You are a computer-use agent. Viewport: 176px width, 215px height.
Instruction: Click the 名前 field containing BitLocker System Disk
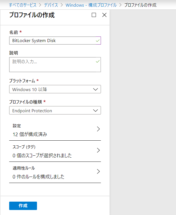click(55, 40)
